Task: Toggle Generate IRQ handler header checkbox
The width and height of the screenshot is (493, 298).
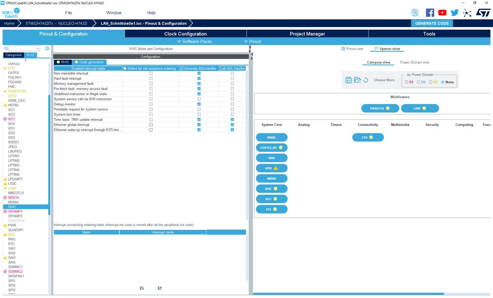Action: [x=182, y=69]
